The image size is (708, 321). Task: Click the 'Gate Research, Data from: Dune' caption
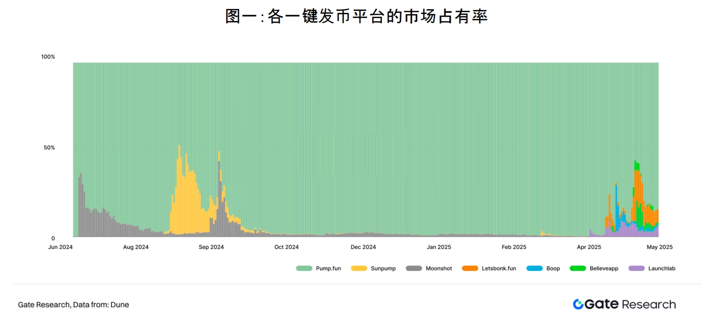[74, 305]
